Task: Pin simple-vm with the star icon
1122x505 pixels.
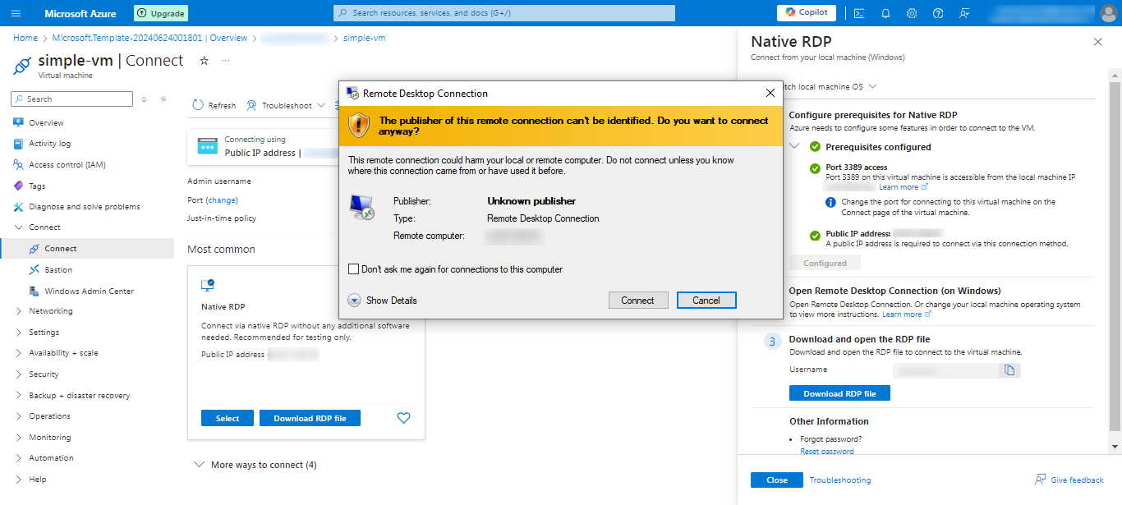Action: [x=205, y=61]
